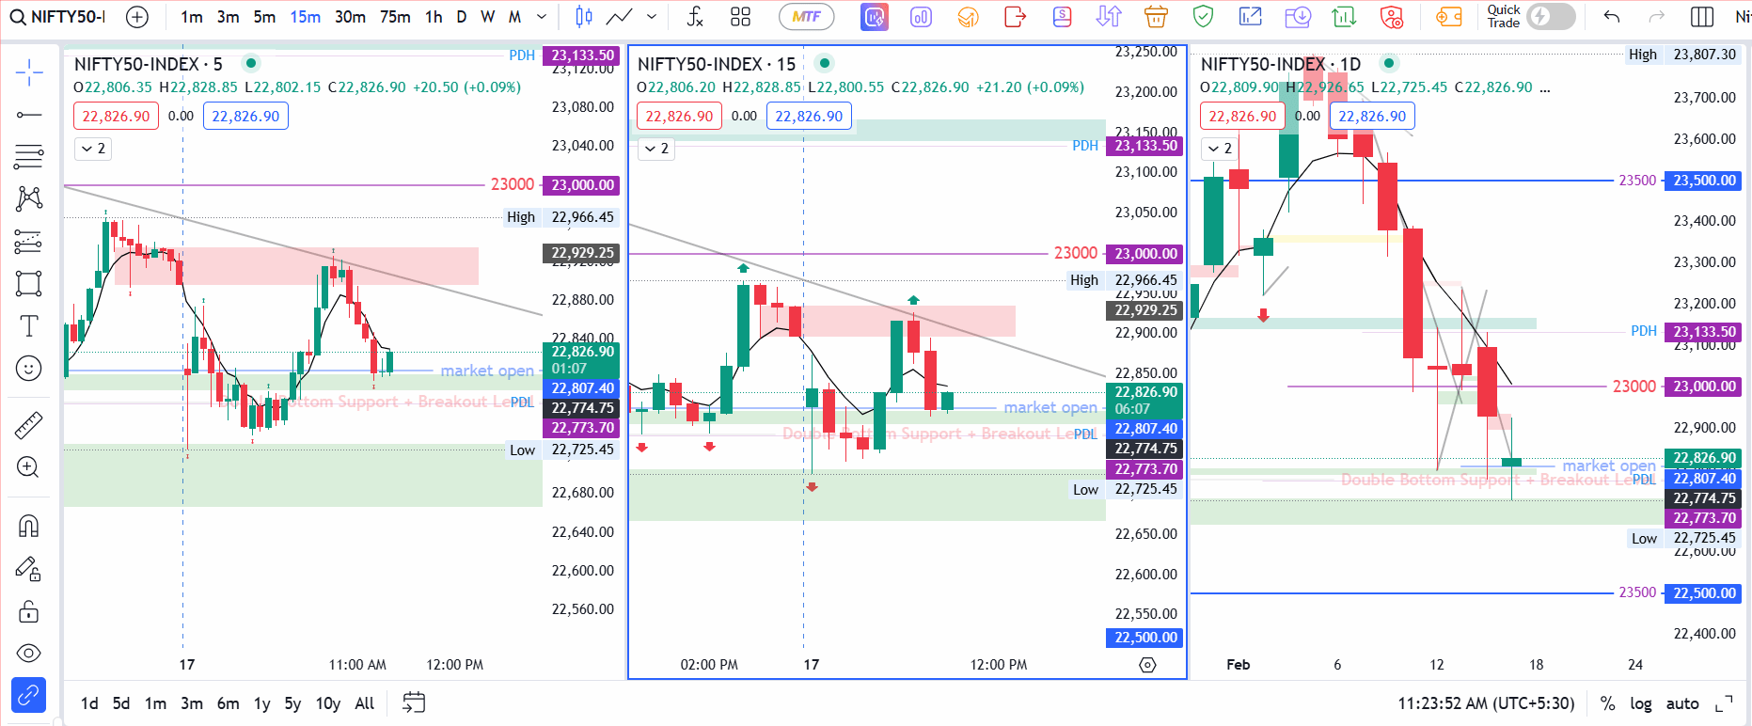1752x726 pixels.
Task: Click the green shield check icon
Action: (x=1203, y=17)
